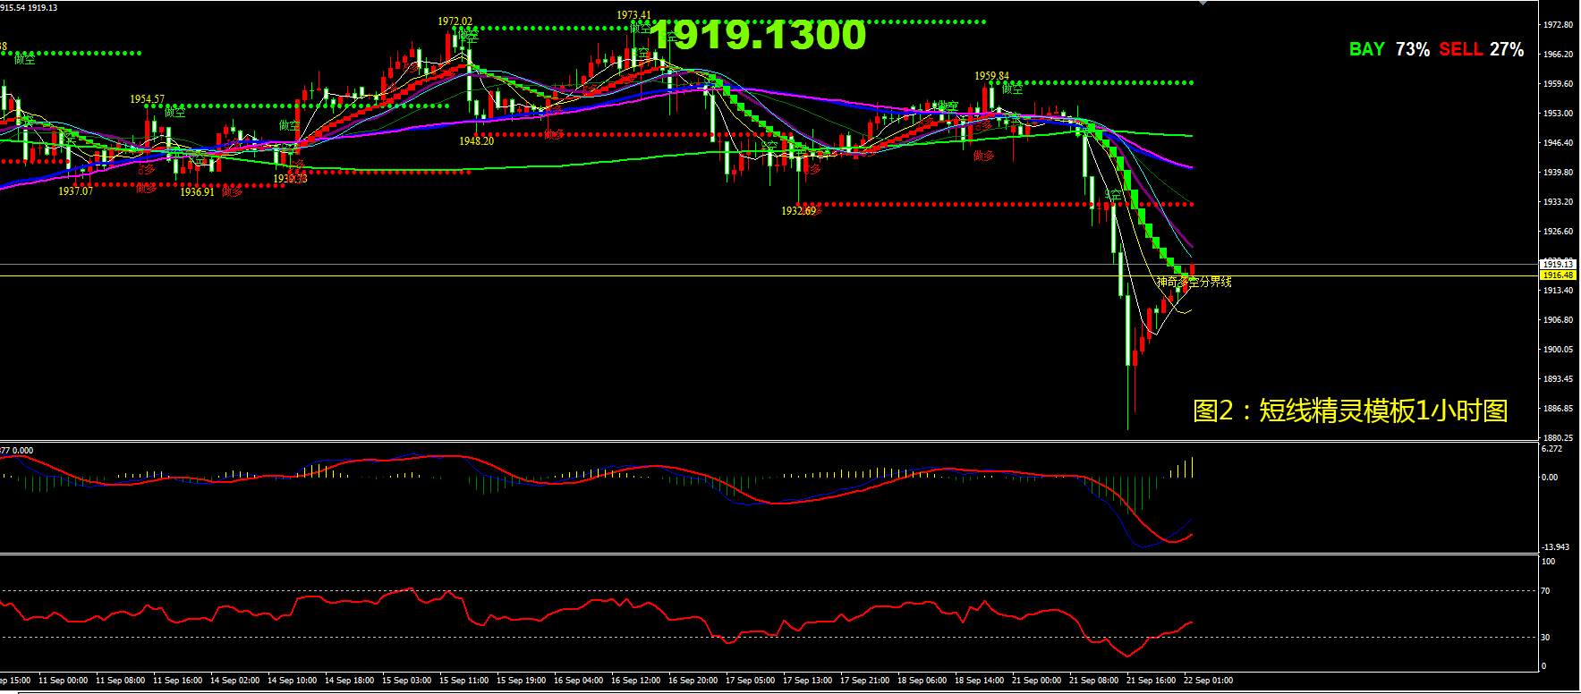This screenshot has height=694, width=1581.
Task: Click the yellow 1916.48 price tag
Action: pos(1558,275)
